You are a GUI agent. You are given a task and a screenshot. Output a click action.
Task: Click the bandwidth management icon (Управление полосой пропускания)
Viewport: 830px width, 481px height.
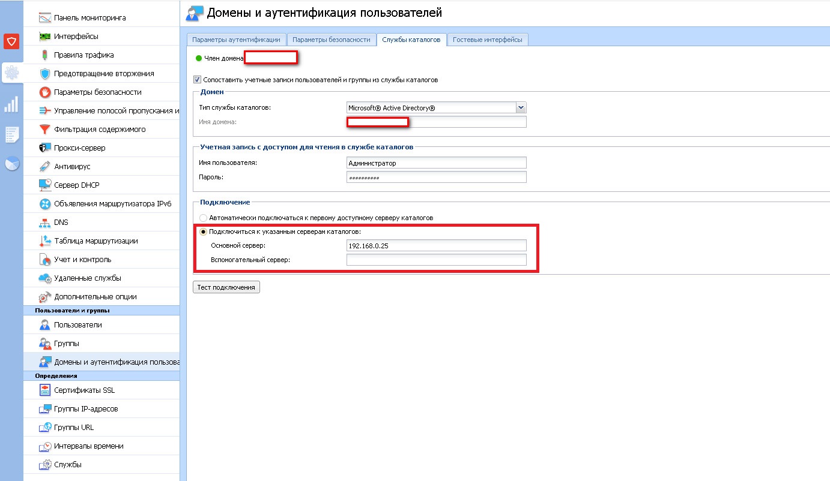[45, 111]
